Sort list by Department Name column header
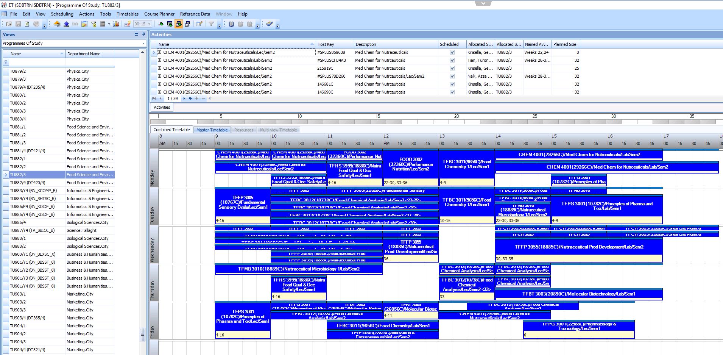This screenshot has width=723, height=355. click(x=90, y=54)
